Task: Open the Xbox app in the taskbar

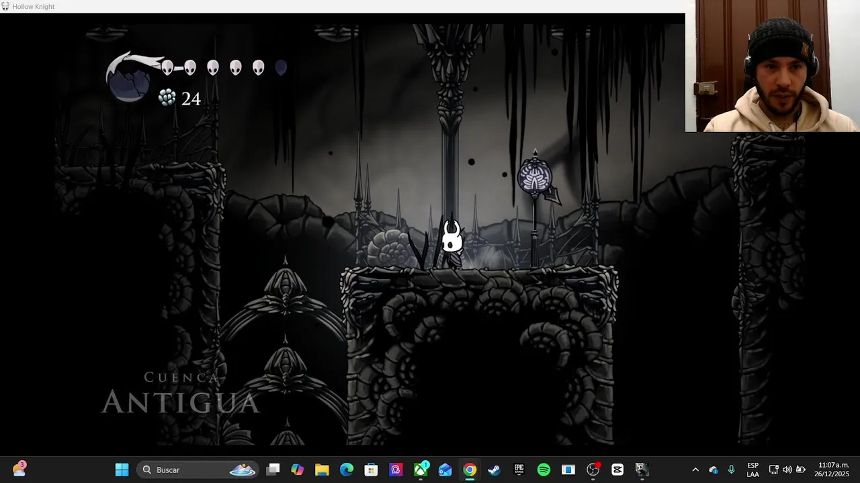Action: pos(421,470)
